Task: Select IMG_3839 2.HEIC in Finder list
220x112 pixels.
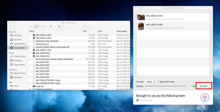Action: 79,35
